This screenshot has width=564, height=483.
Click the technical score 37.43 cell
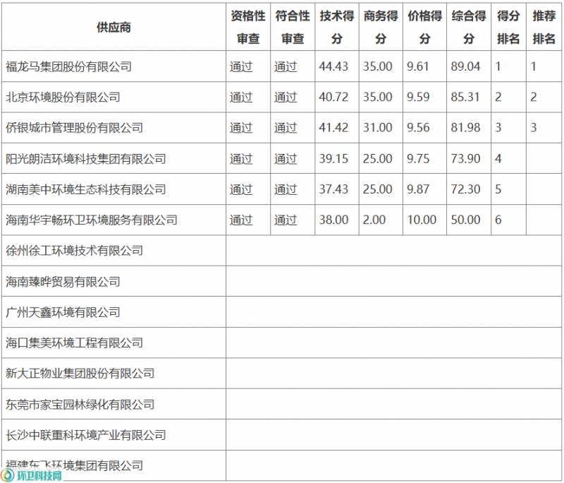coord(333,189)
